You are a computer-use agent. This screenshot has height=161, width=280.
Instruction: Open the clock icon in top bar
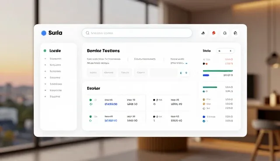pyautogui.click(x=225, y=33)
